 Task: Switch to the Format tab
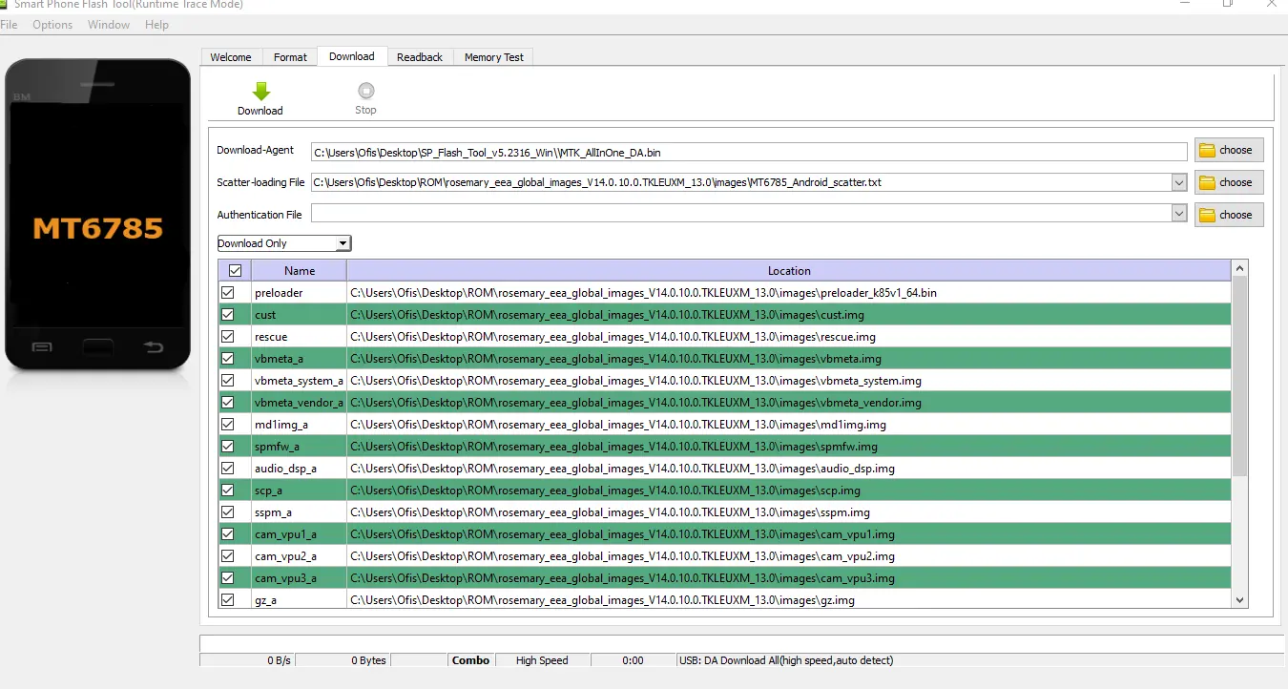pos(290,57)
